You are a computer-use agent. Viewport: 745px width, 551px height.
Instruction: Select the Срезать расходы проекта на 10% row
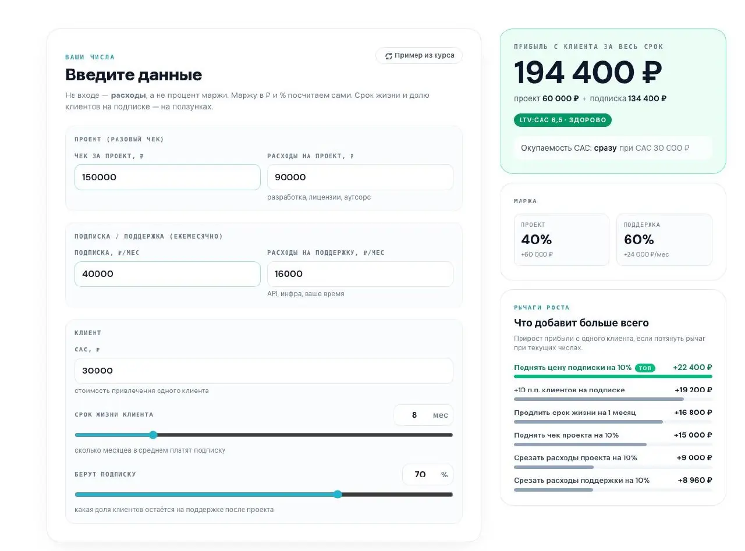coord(613,461)
